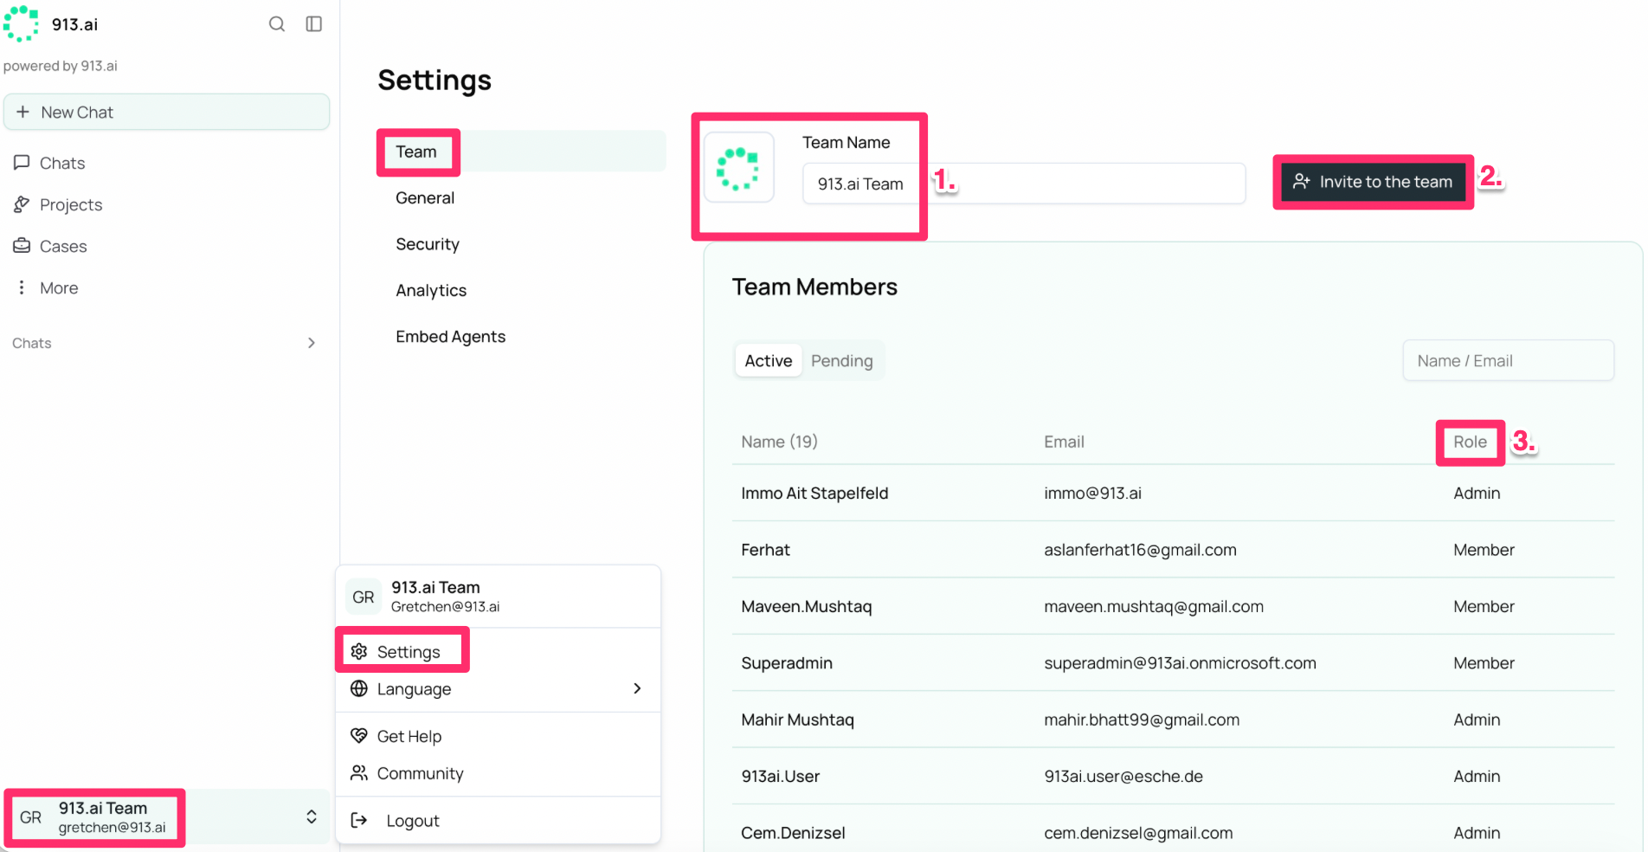Open Community from account popup

tap(498, 773)
